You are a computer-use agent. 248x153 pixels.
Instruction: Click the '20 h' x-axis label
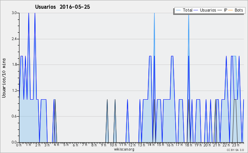tap(207, 145)
